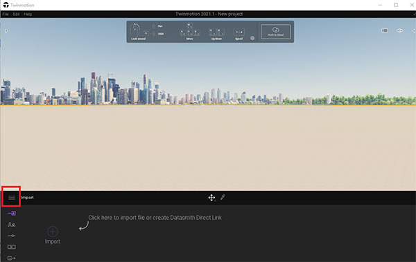Maximize the Twinmotion window

pyautogui.click(x=396, y=5)
